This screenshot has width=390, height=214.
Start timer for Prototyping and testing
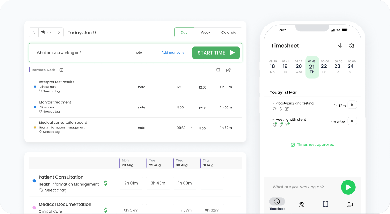pos(352,105)
